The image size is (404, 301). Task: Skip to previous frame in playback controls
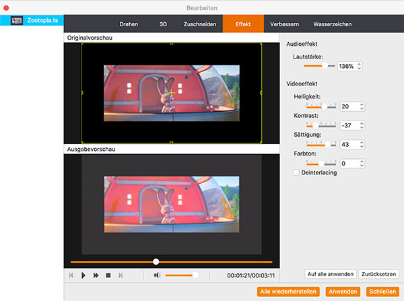click(x=71, y=275)
